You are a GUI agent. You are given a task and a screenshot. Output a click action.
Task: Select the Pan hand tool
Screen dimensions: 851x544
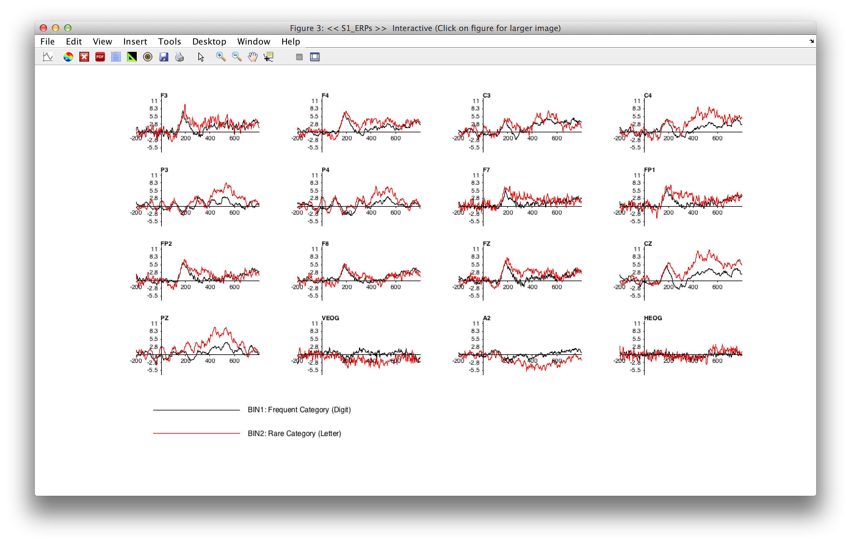click(x=253, y=57)
